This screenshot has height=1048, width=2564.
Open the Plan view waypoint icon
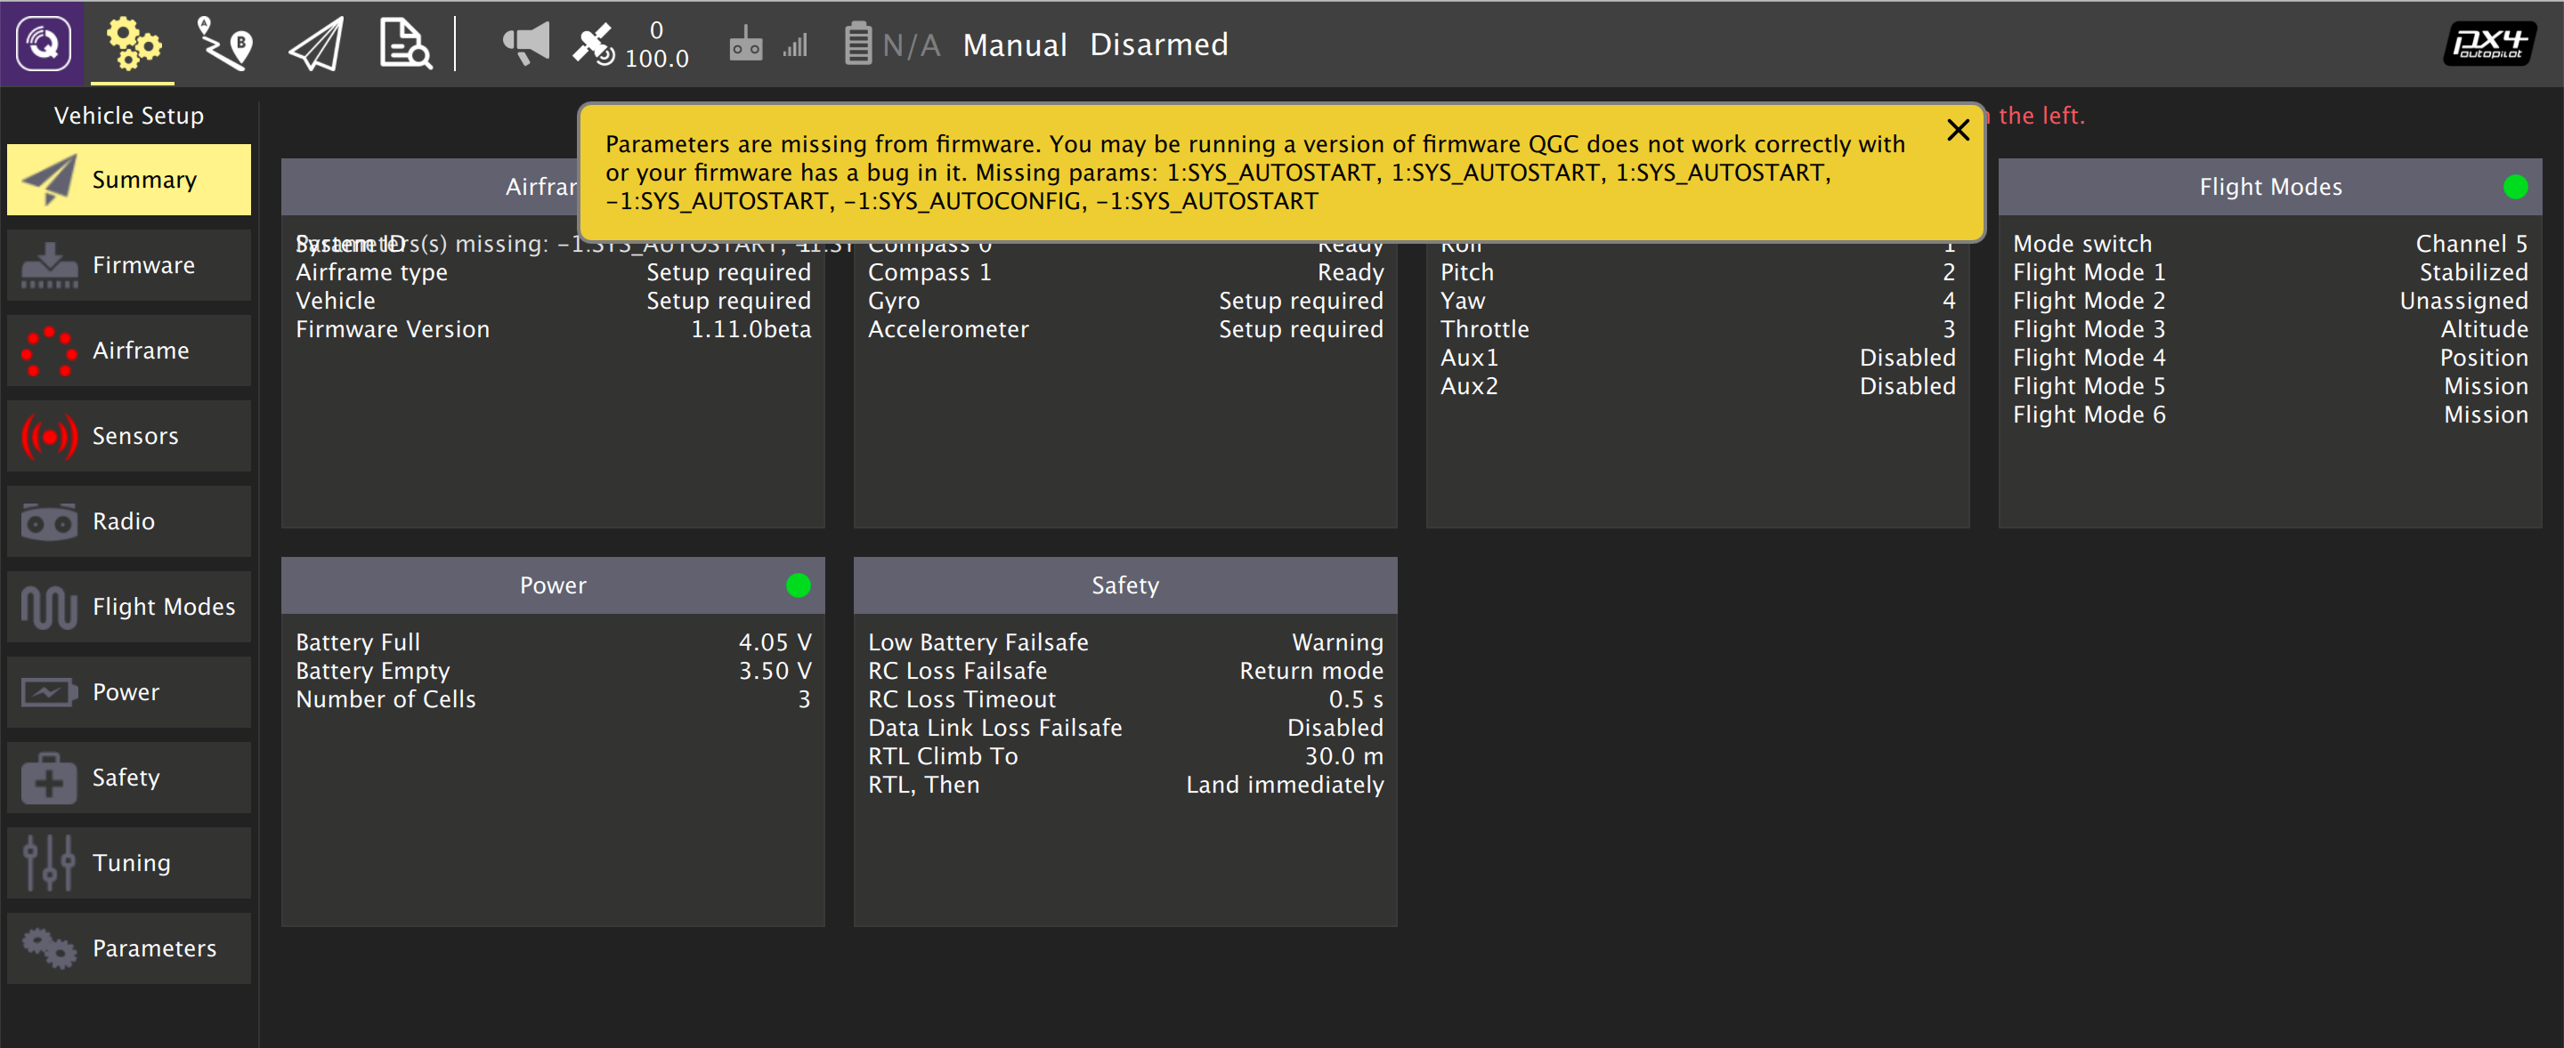click(x=224, y=44)
